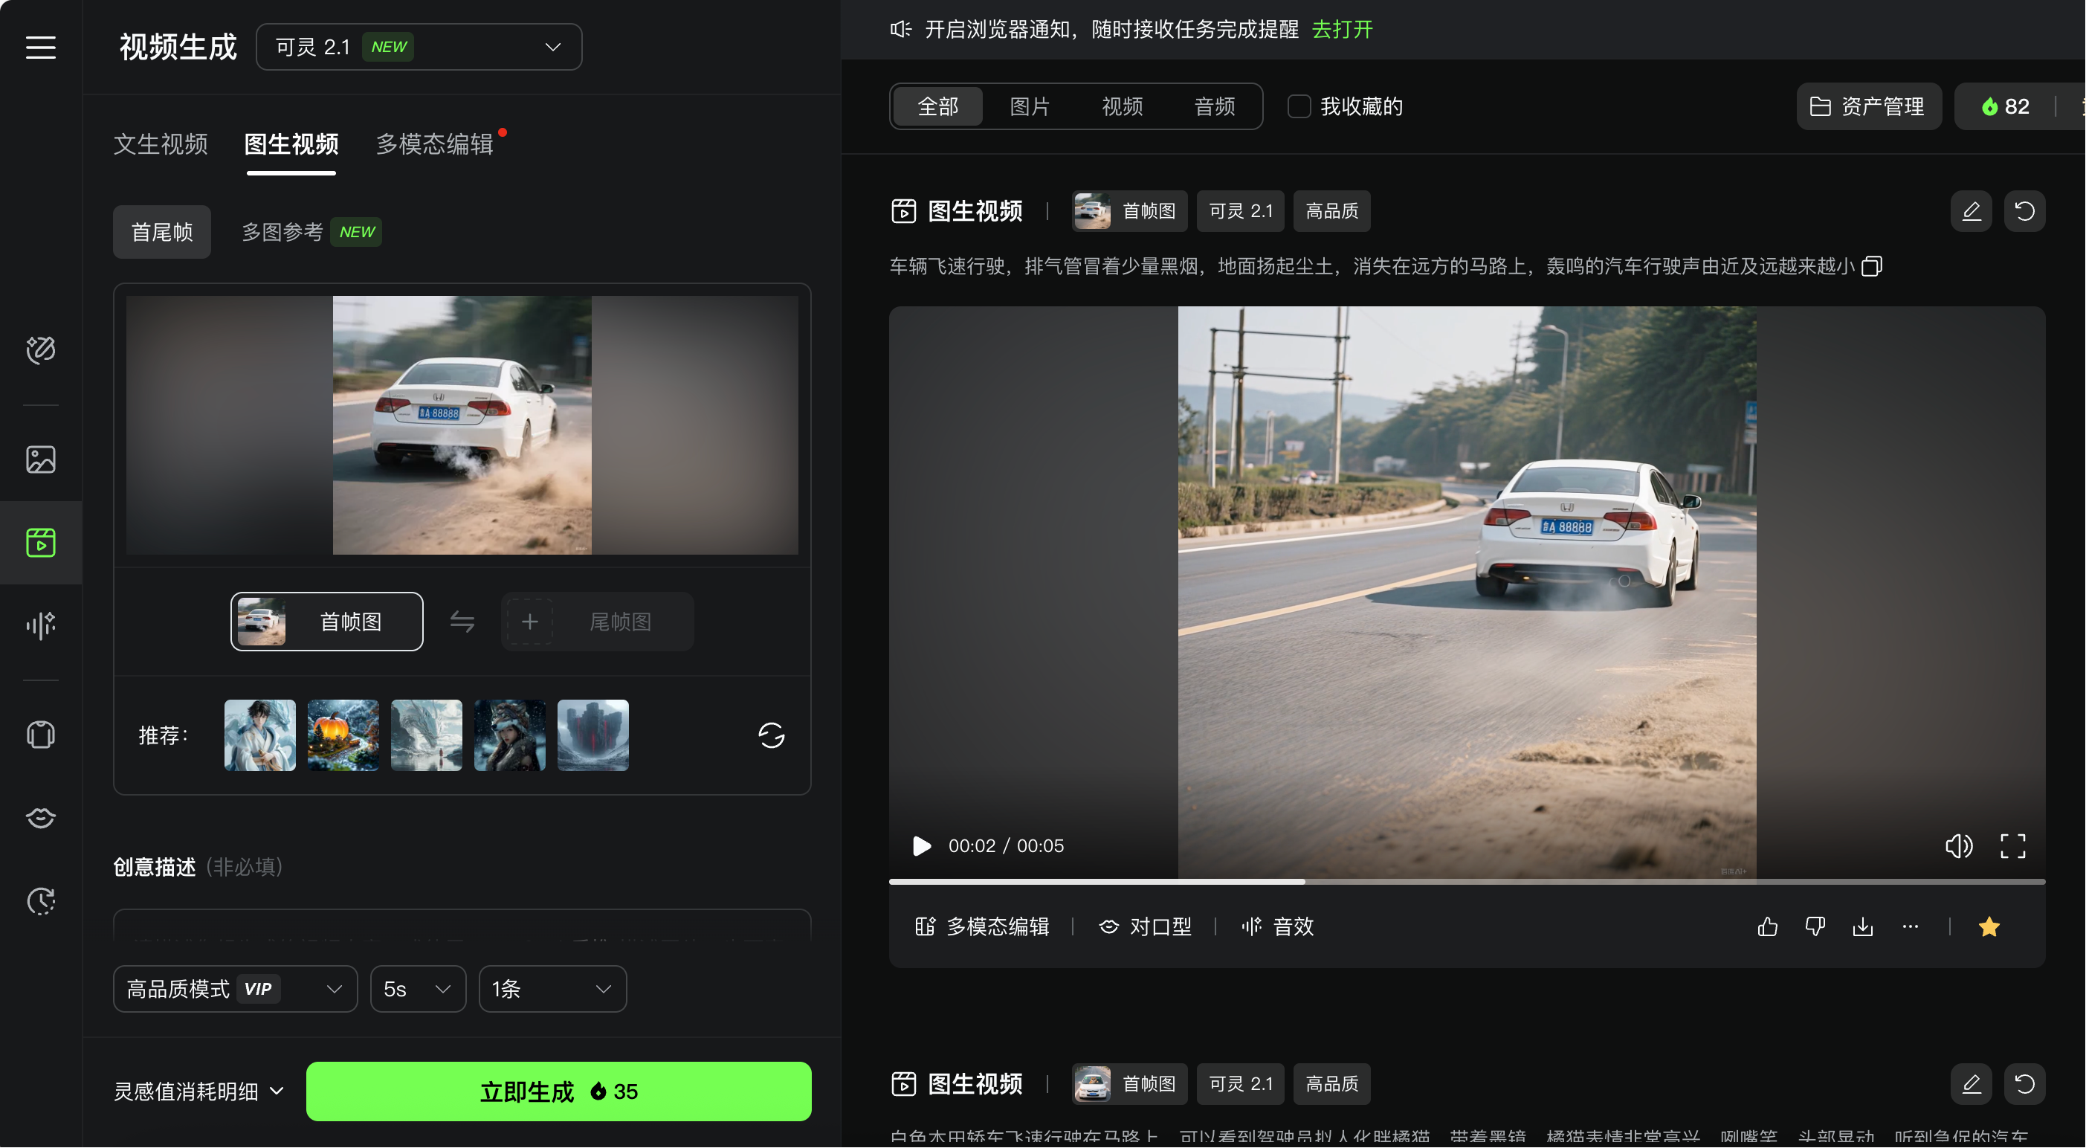Select the 首尾帧 mode
This screenshot has width=2086, height=1148.
point(162,233)
